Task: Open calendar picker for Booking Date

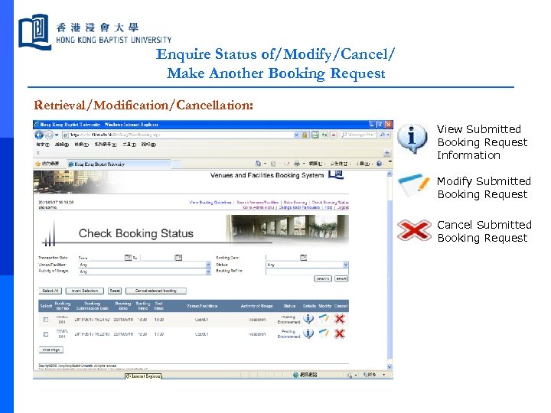Action: (x=304, y=258)
